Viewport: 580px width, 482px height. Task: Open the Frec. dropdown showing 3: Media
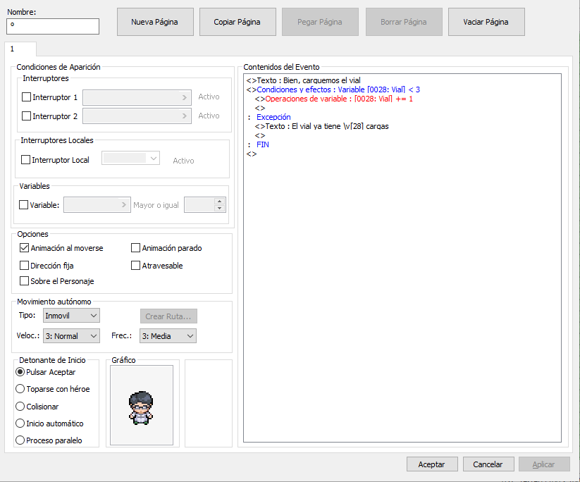(x=167, y=335)
